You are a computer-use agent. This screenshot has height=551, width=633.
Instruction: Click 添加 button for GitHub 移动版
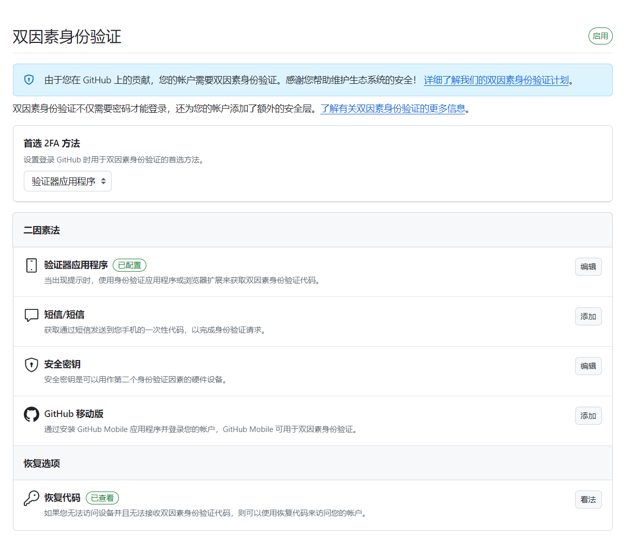[588, 416]
